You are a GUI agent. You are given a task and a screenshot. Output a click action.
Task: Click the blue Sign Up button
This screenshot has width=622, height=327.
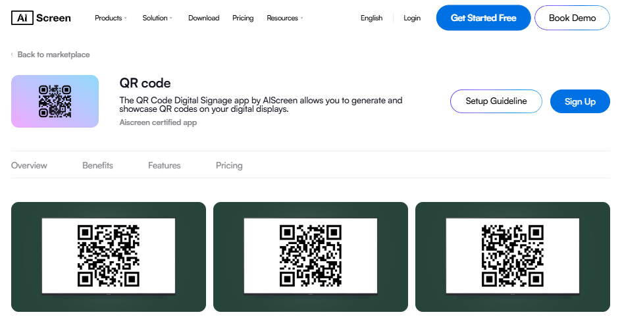click(580, 101)
